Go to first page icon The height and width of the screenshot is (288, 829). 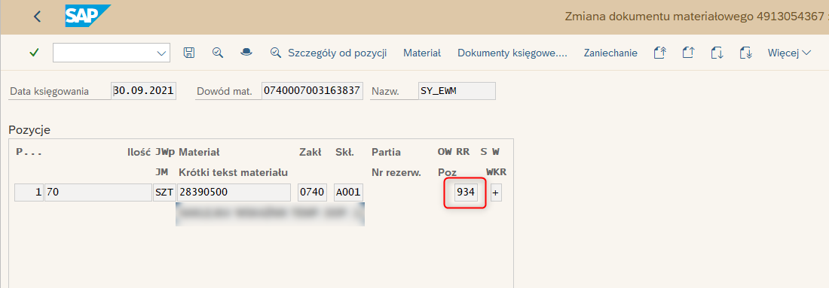[x=659, y=53]
